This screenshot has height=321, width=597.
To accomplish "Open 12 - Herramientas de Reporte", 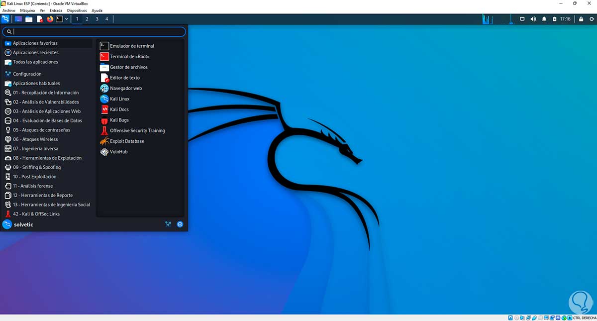I will coord(48,196).
